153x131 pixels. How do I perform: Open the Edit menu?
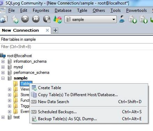(24, 10)
